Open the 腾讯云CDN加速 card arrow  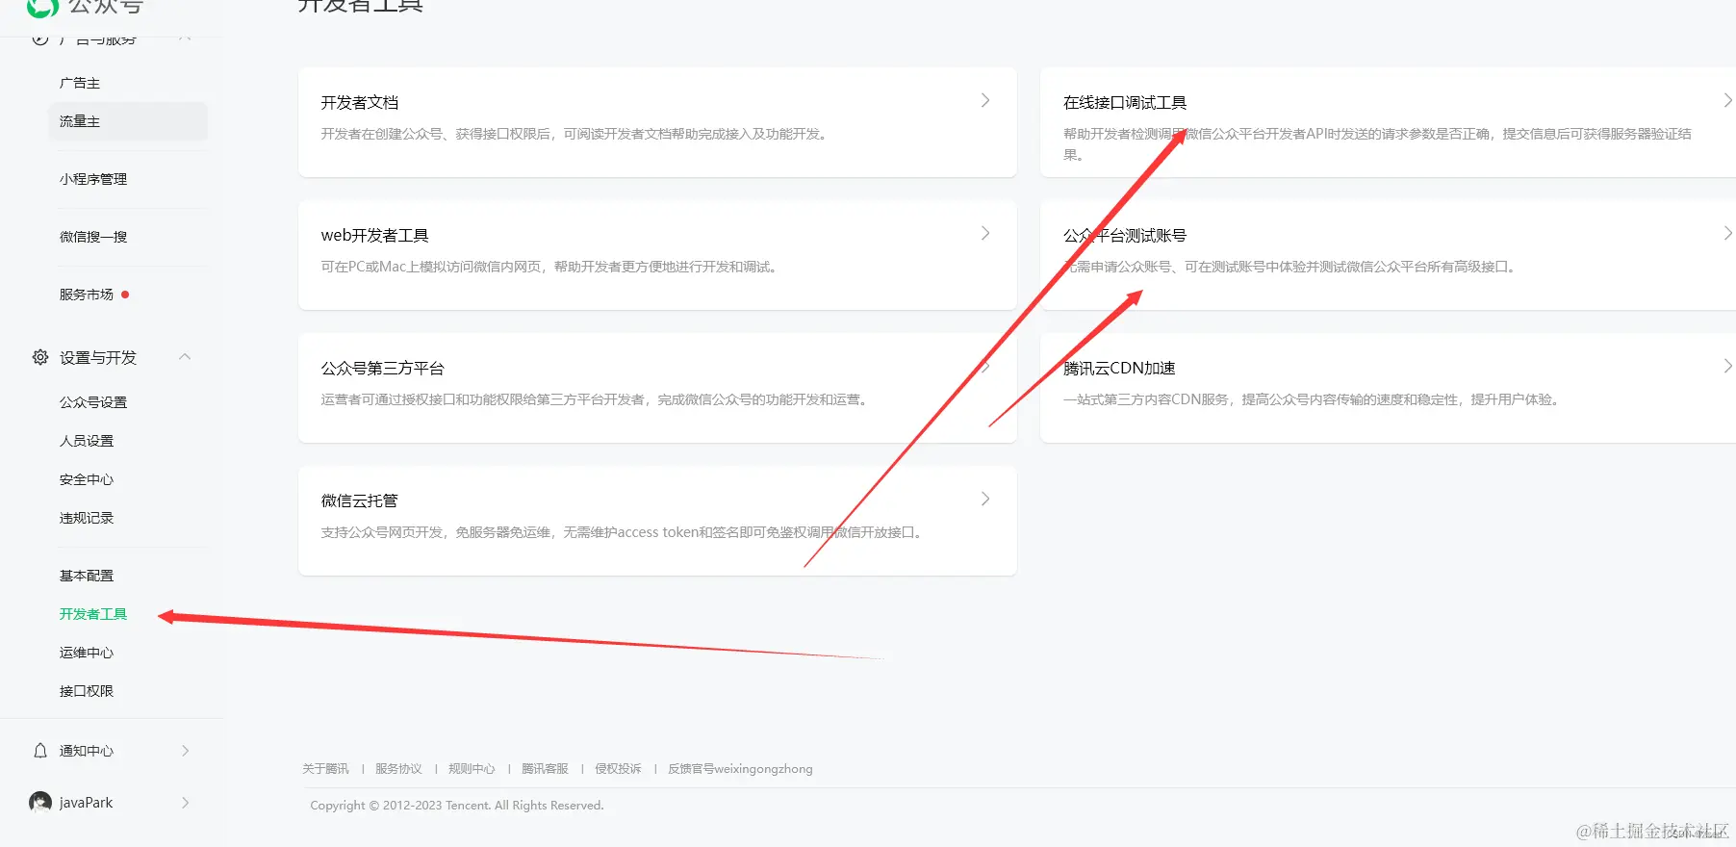(x=1727, y=366)
